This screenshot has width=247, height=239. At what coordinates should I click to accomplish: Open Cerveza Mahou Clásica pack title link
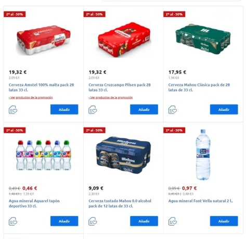click(x=199, y=87)
